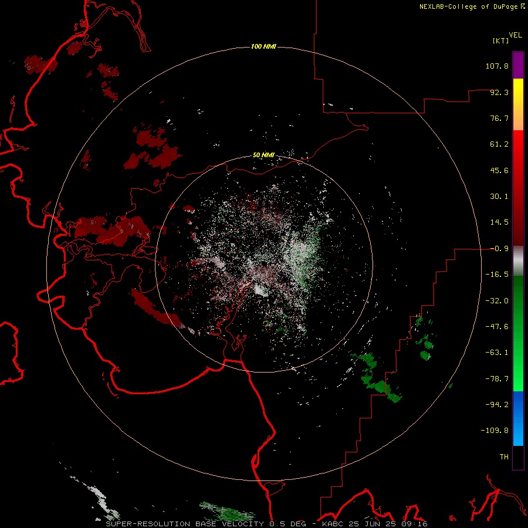Click the KABC station identifier in the caption
528x528 pixels.
[333, 524]
